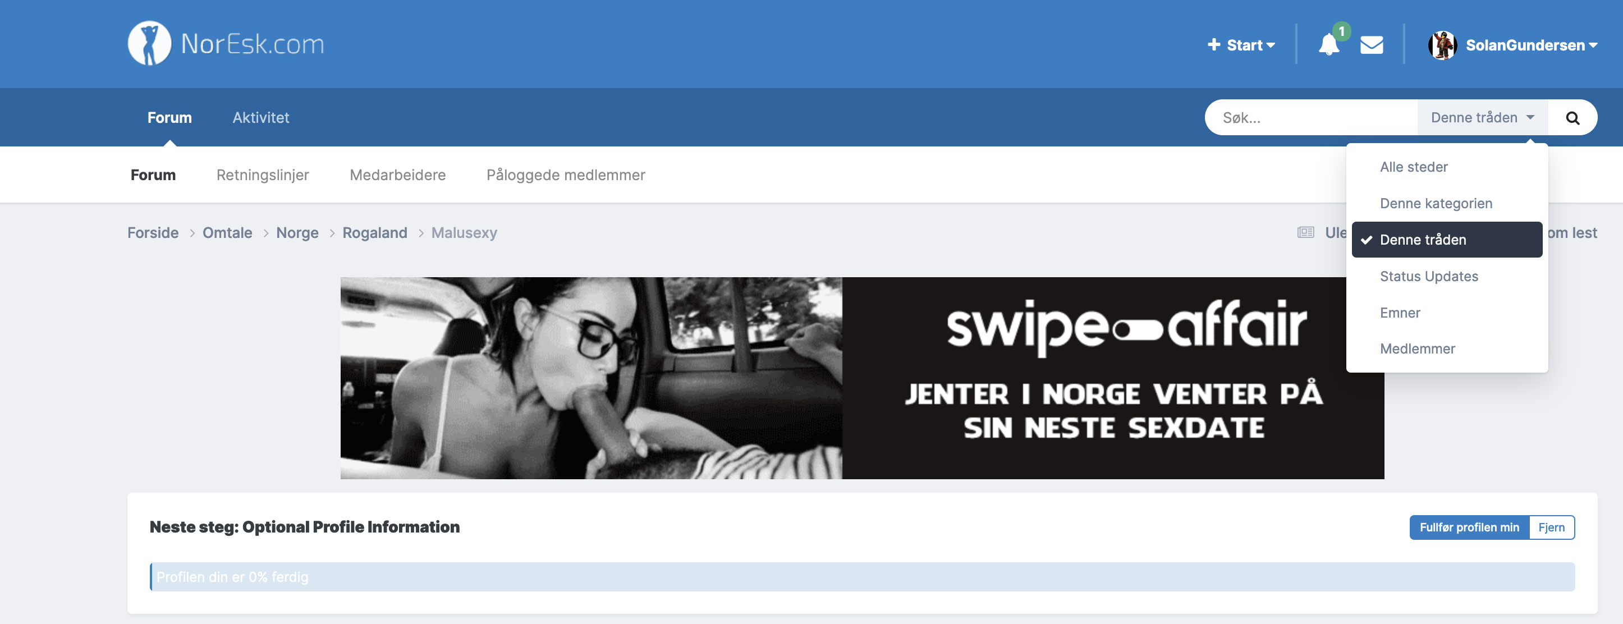Open Medarbeidere page
The image size is (1623, 624).
point(397,175)
